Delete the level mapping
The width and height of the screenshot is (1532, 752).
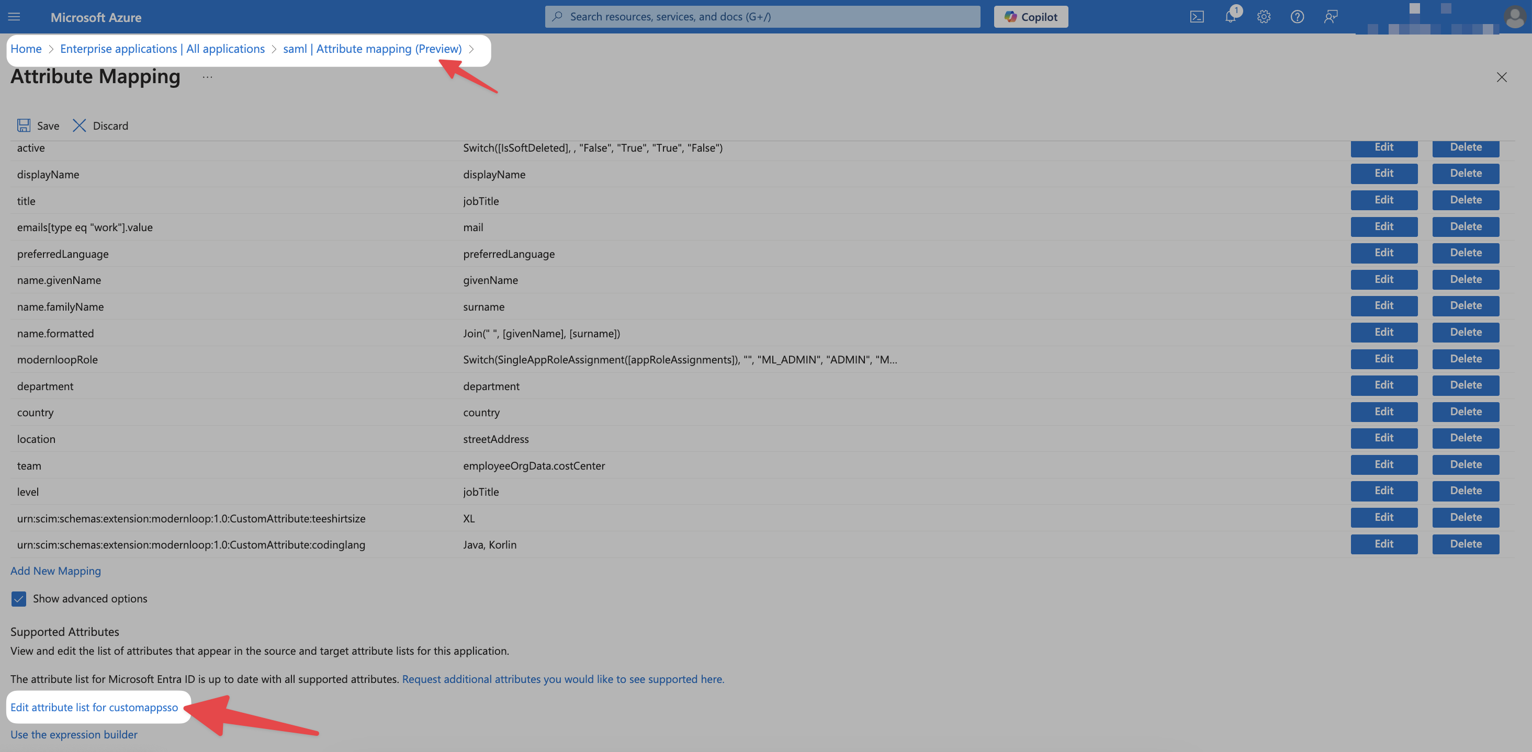click(x=1466, y=491)
